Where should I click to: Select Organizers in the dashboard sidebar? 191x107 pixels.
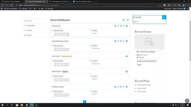pyautogui.click(x=35, y=26)
